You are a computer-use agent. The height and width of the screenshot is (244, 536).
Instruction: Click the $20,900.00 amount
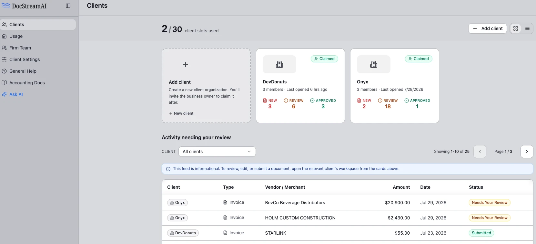click(397, 203)
